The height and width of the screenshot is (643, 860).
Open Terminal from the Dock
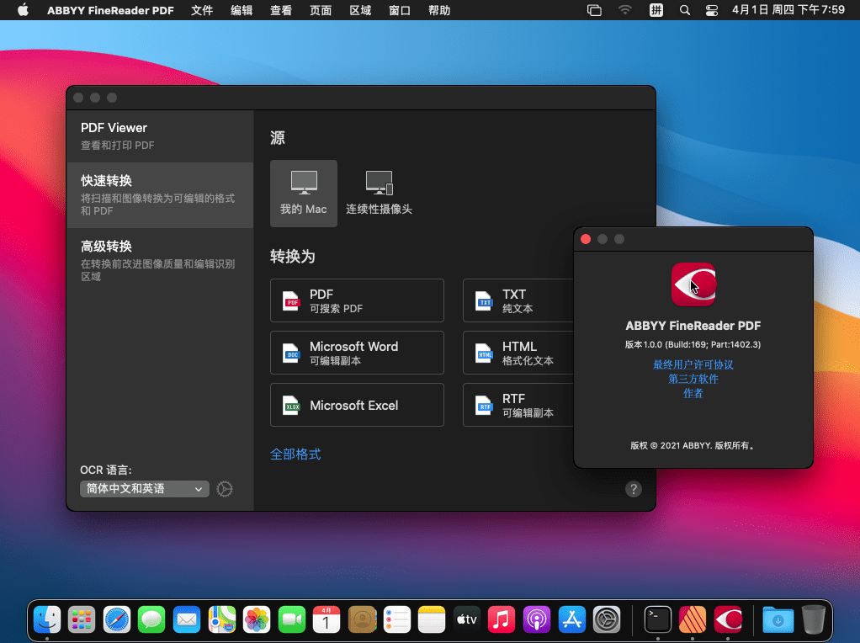click(x=657, y=620)
